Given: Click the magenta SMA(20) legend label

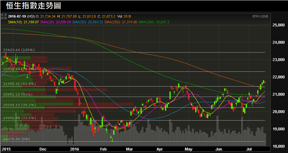Looking at the screenshot, I should (56, 22).
